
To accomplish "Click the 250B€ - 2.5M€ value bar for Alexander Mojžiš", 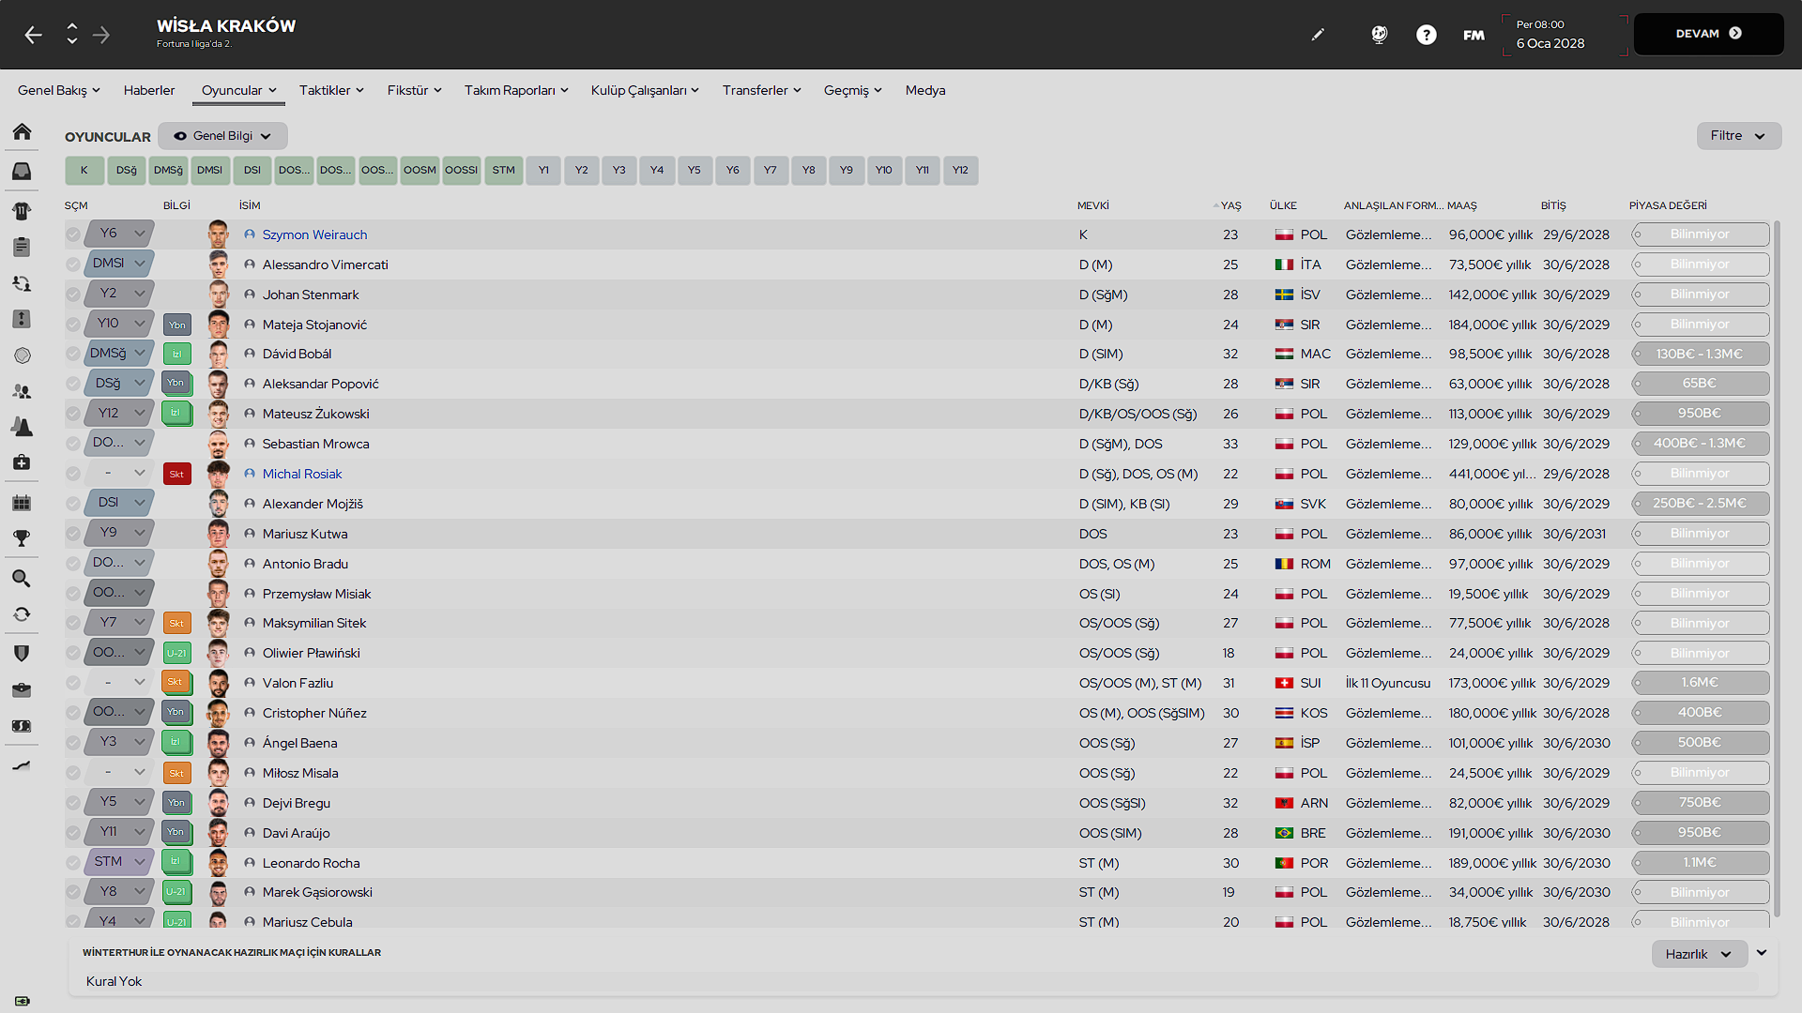I will coord(1701,504).
